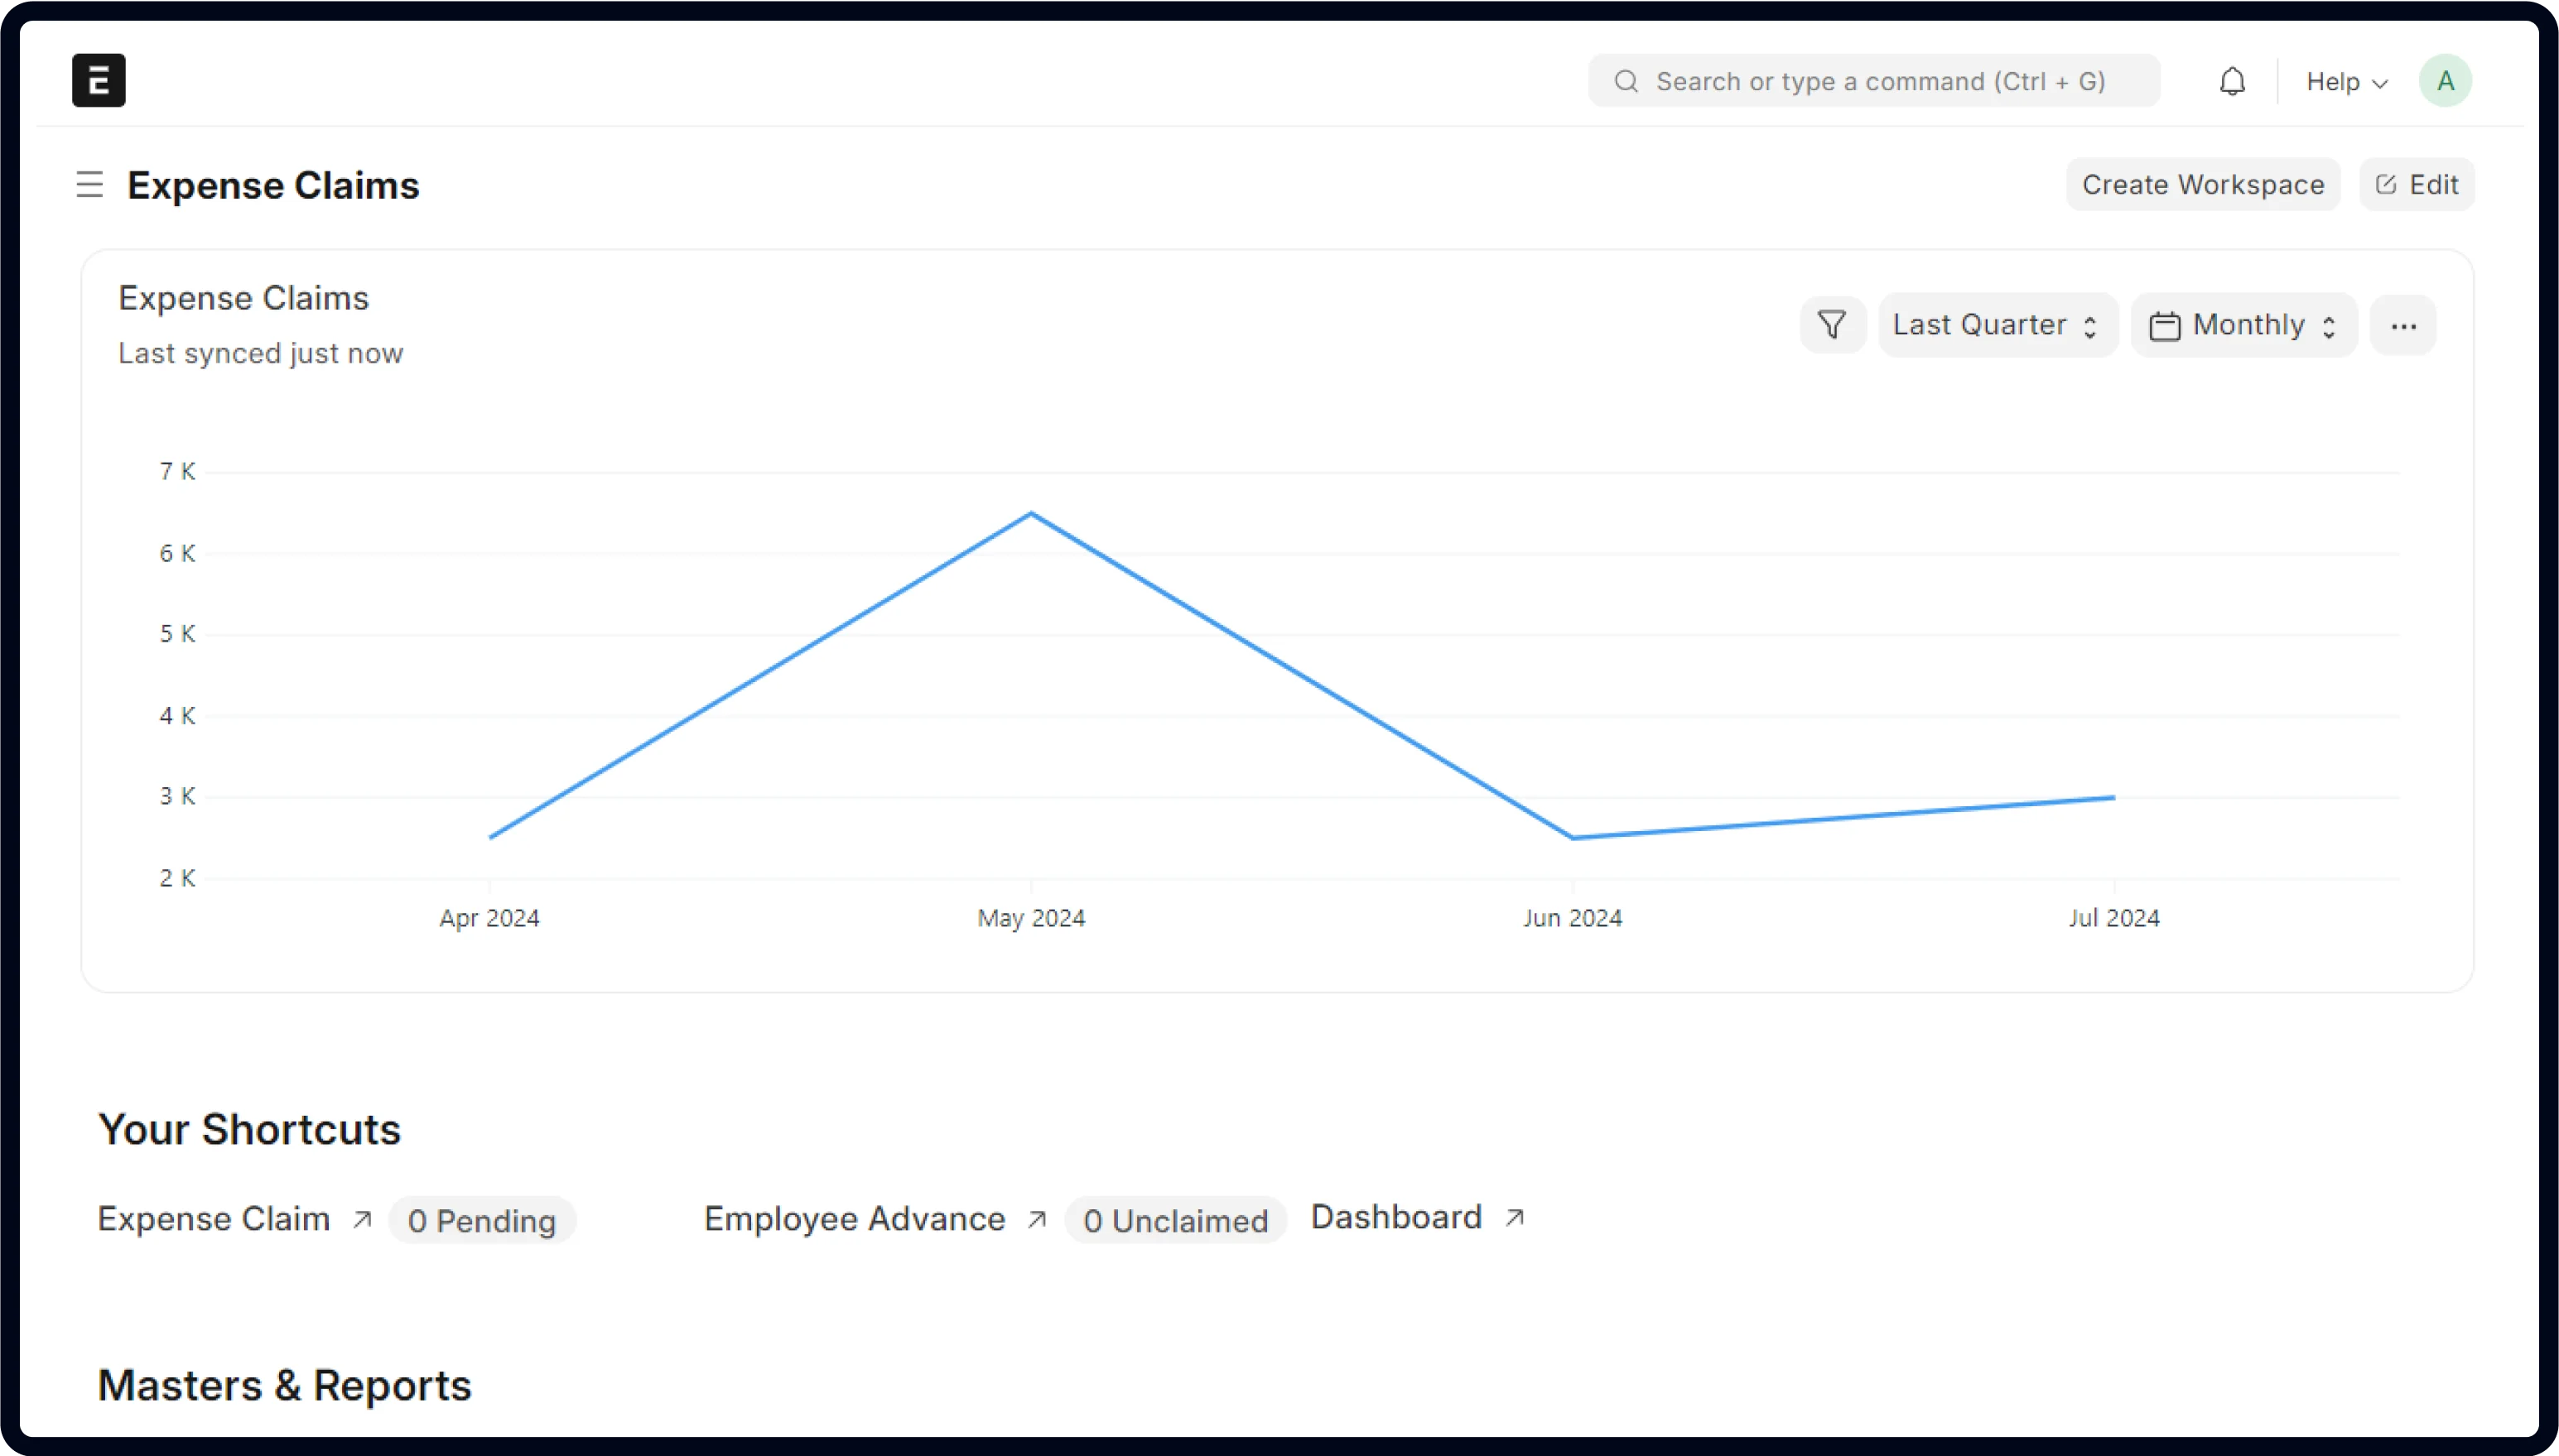Click the 0 Pending badge
Screen dimensions: 2559x1456
tap(482, 1221)
